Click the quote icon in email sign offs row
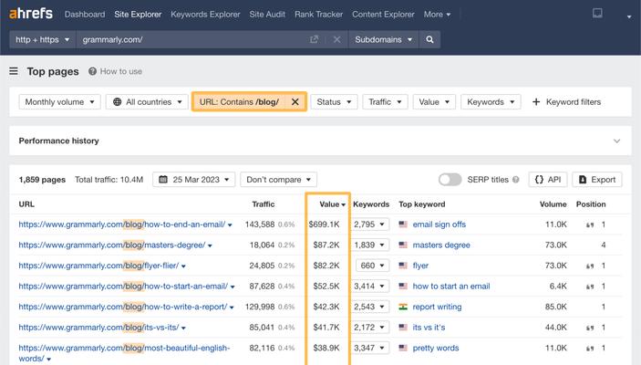This screenshot has width=641, height=365. point(590,224)
